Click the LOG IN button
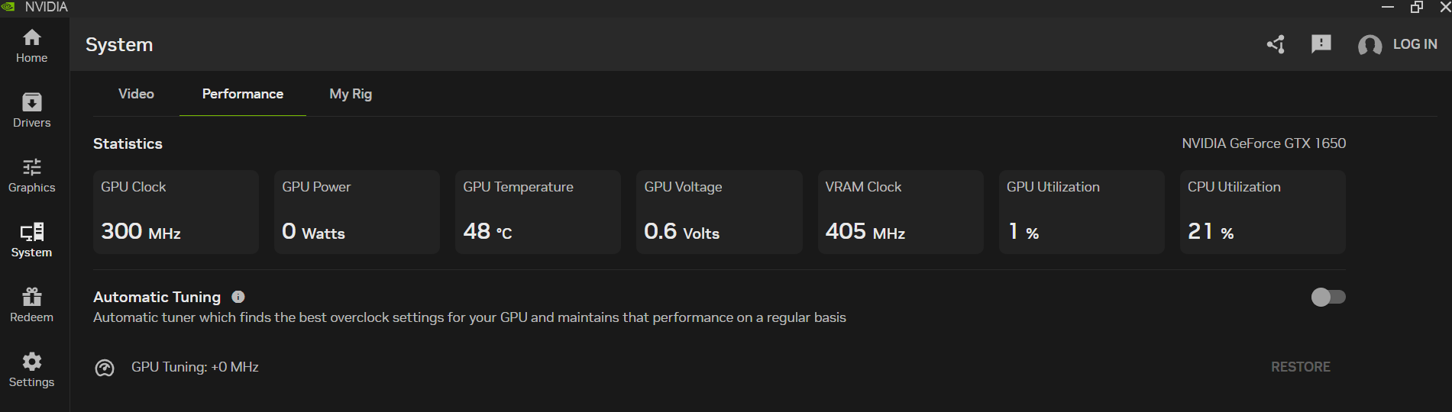The width and height of the screenshot is (1452, 412). coord(1415,44)
